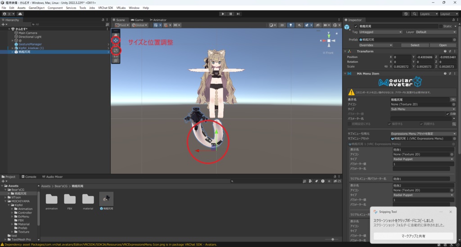Open the Component menu
Image resolution: width=461 pixels, height=247 pixels.
(55, 8)
